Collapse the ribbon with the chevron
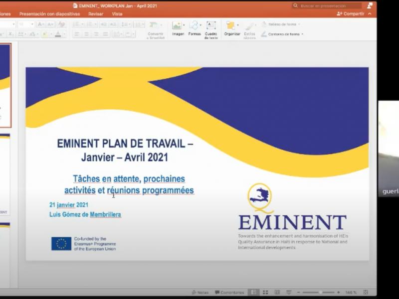Screen dimensions: 399x299 (x=370, y=14)
